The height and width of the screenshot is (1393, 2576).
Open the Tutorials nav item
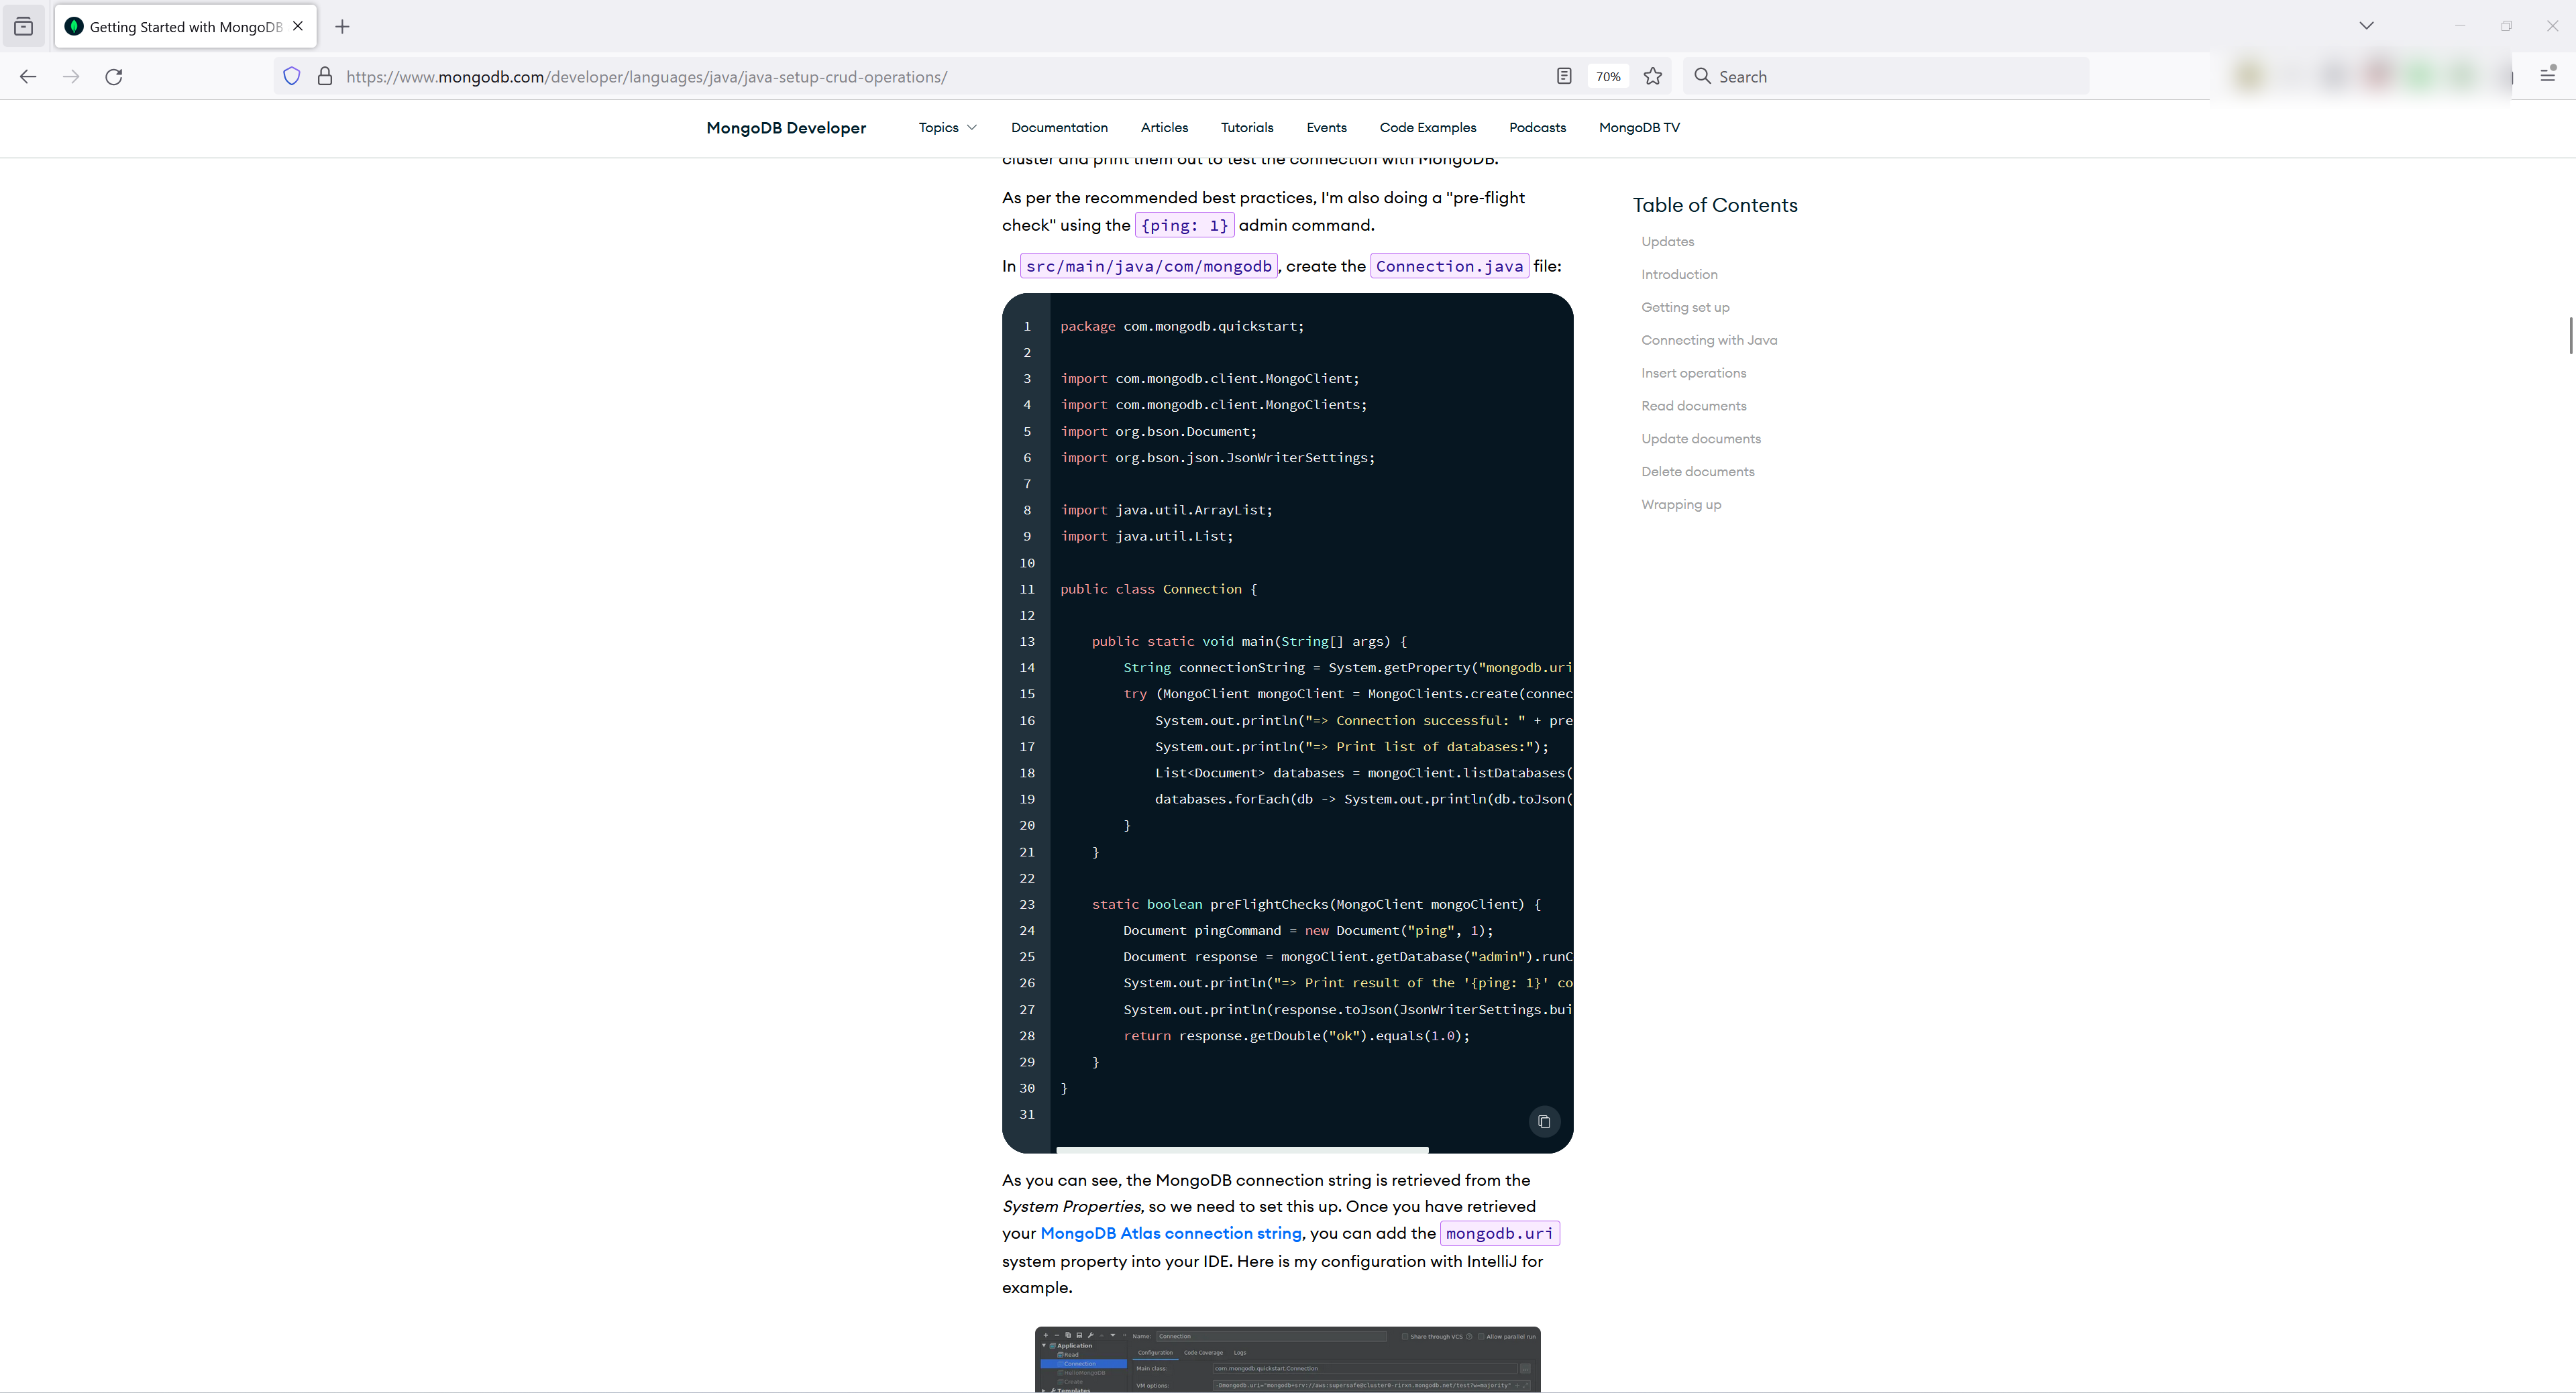1246,127
